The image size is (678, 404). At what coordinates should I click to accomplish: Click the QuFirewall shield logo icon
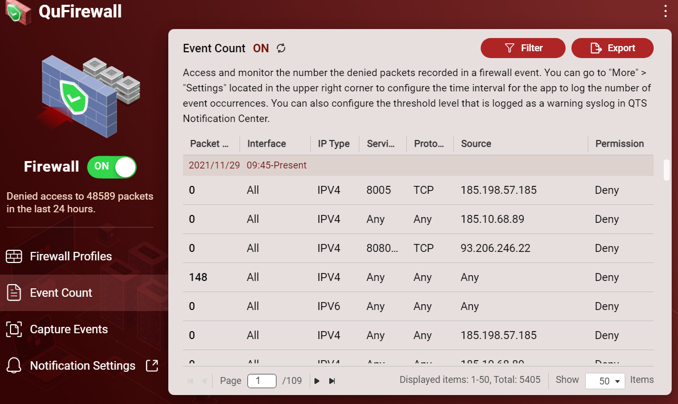pos(18,12)
